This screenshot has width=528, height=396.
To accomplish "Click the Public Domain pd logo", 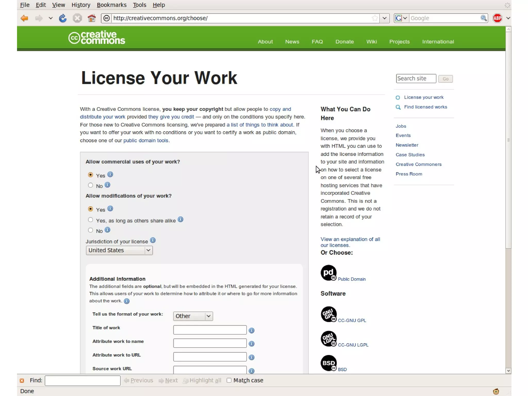I will click(x=328, y=273).
